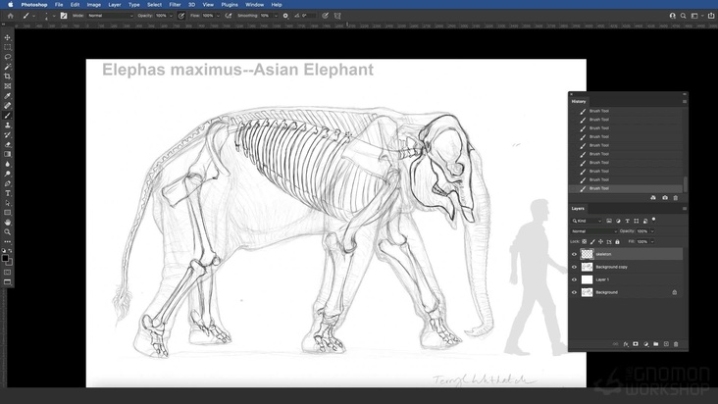Select the Frame tool
Image resolution: width=718 pixels, height=404 pixels.
click(7, 86)
